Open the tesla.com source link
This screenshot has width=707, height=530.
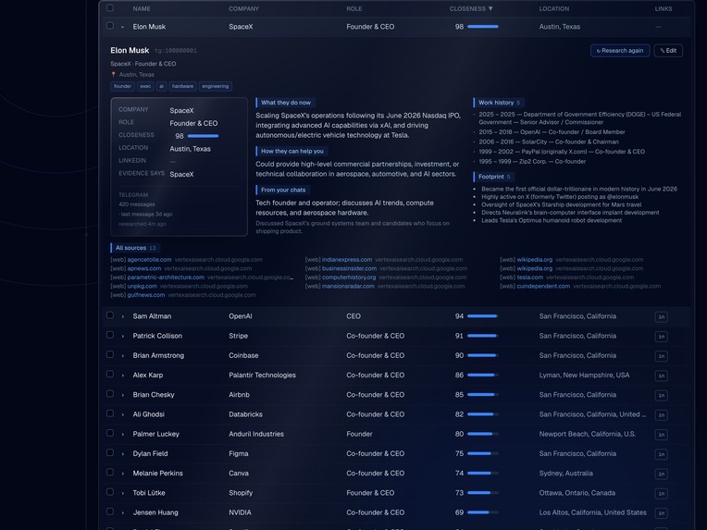click(530, 277)
